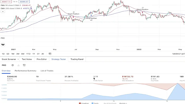Click the EMA 200 close indicator legend
Viewport: 185px width, 104px height.
point(16,8)
